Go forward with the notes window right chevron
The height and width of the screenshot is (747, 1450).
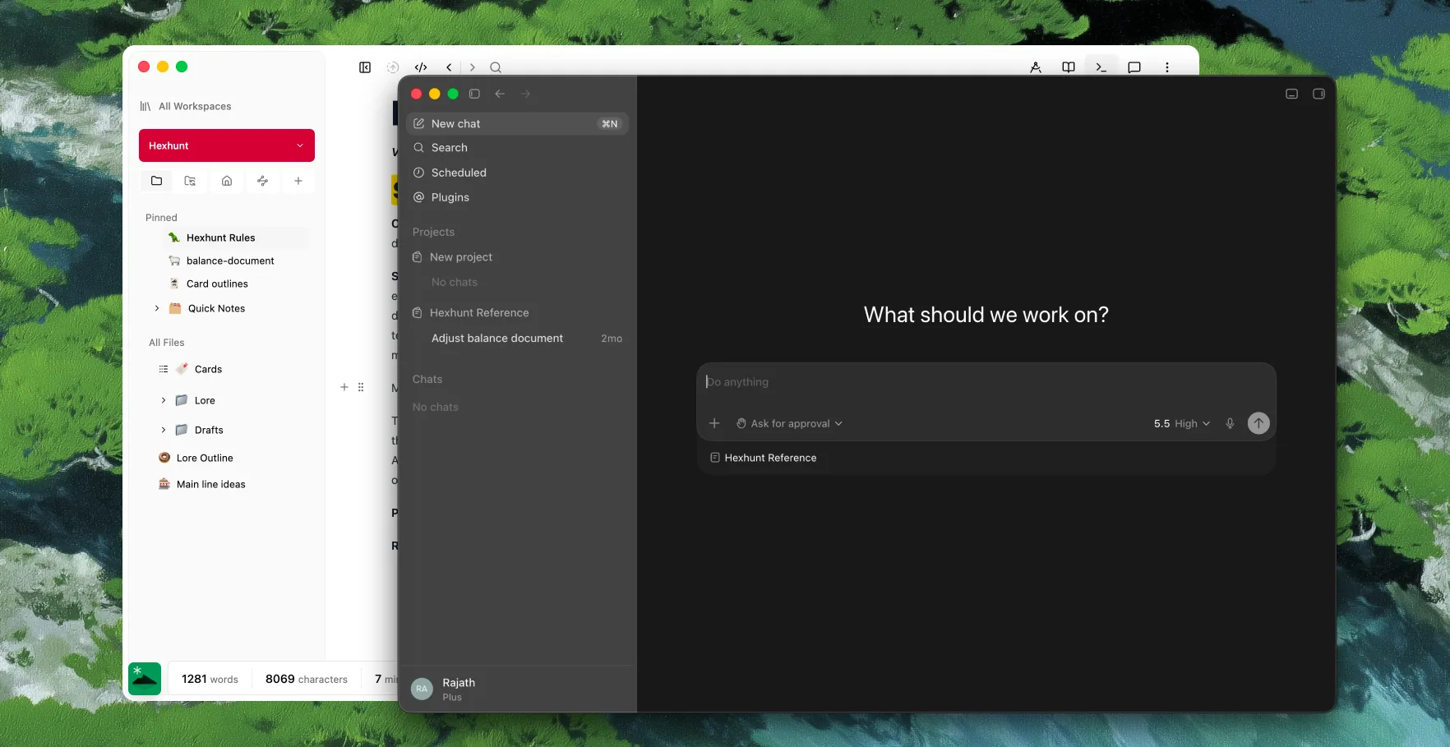pyautogui.click(x=472, y=67)
